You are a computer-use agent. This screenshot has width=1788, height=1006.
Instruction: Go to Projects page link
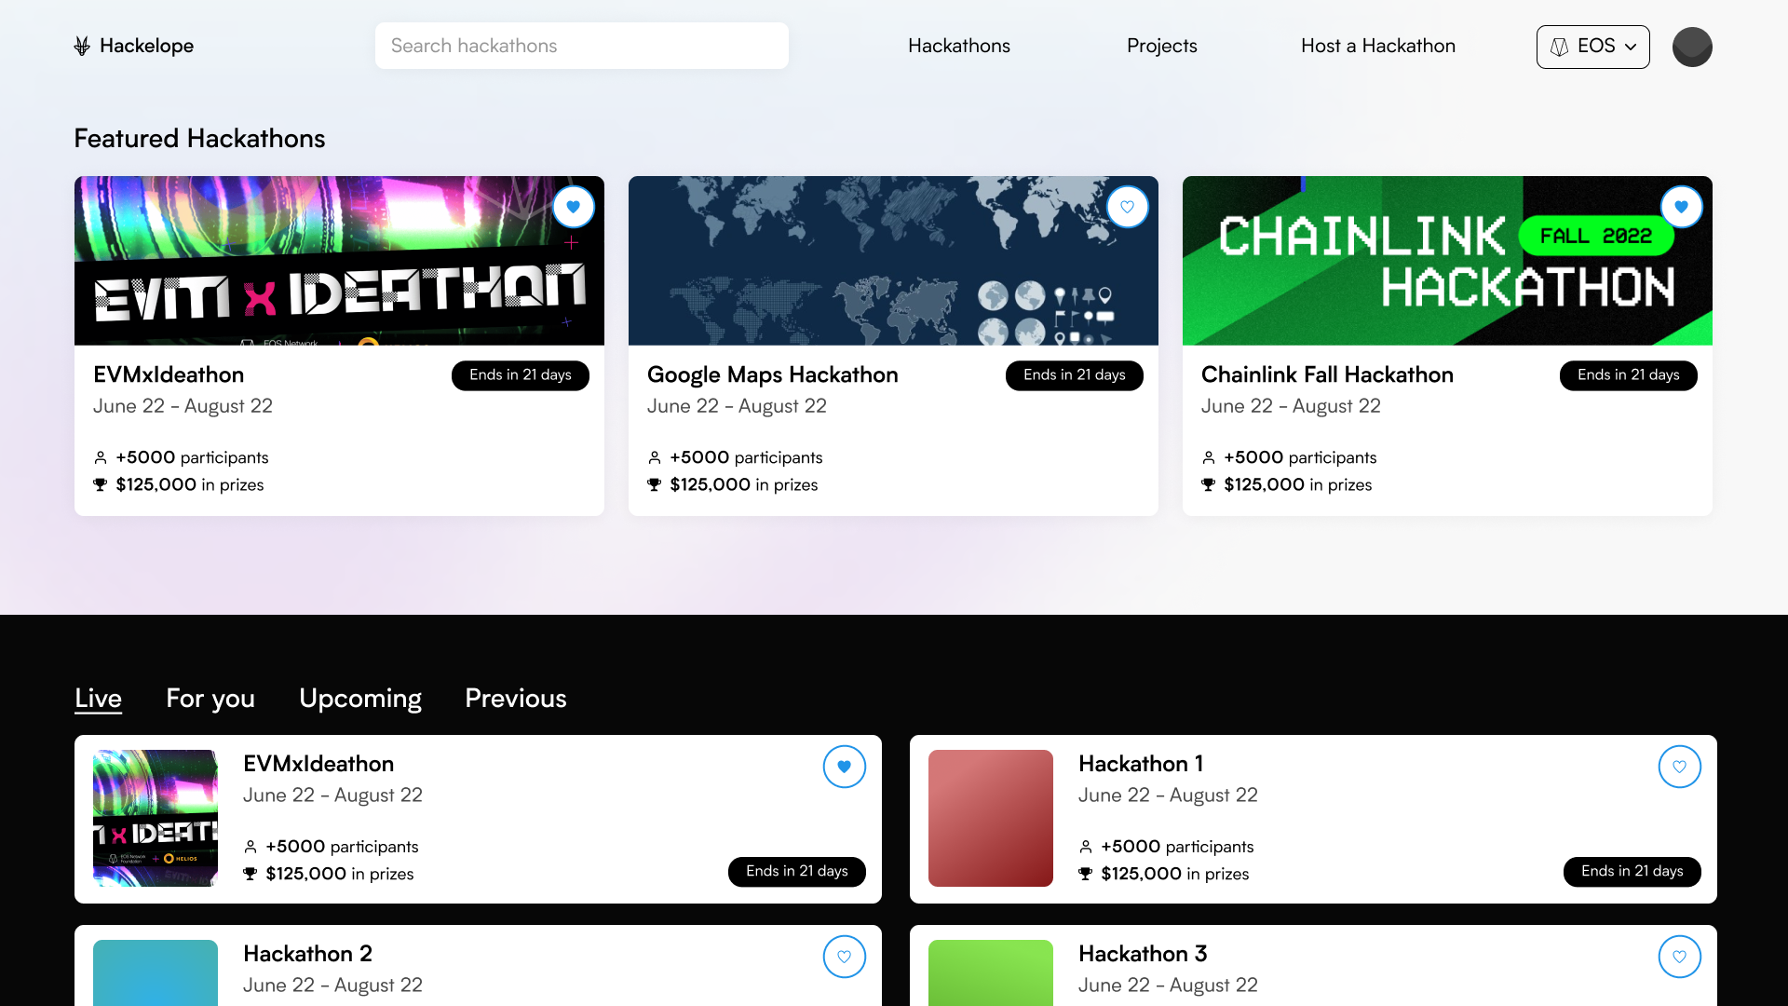coord(1161,46)
